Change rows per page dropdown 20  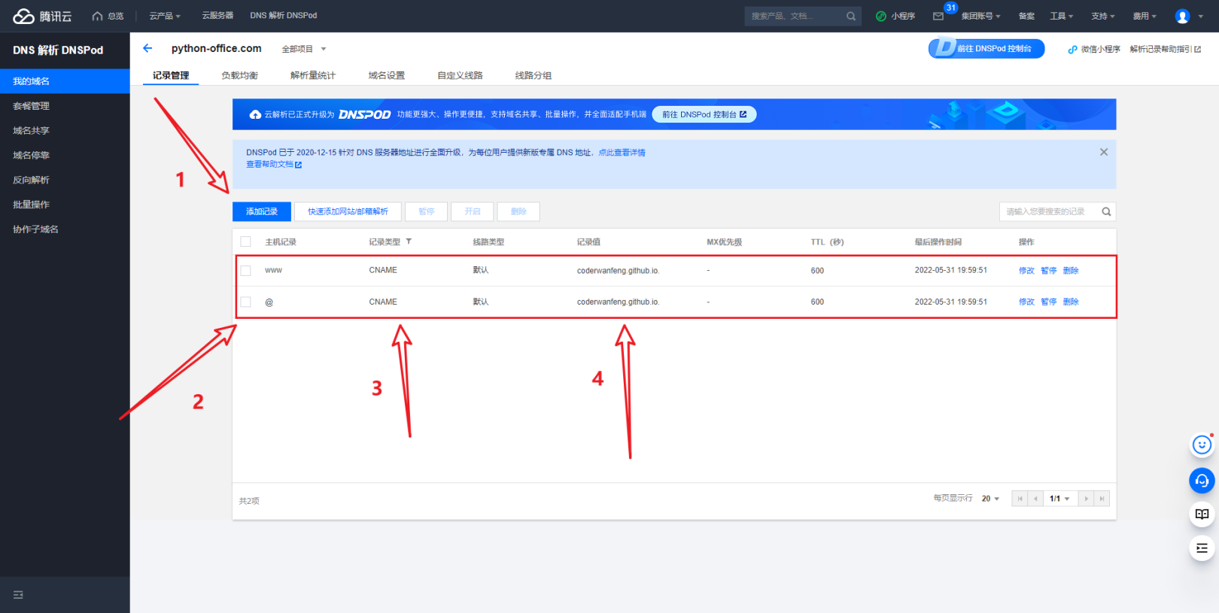coord(990,499)
